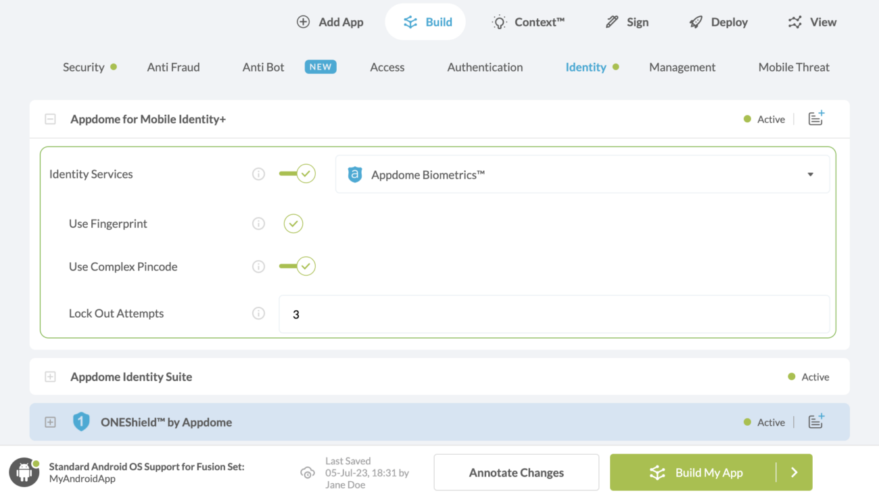This screenshot has width=879, height=494.
Task: Click the Android robot icon
Action: click(24, 472)
